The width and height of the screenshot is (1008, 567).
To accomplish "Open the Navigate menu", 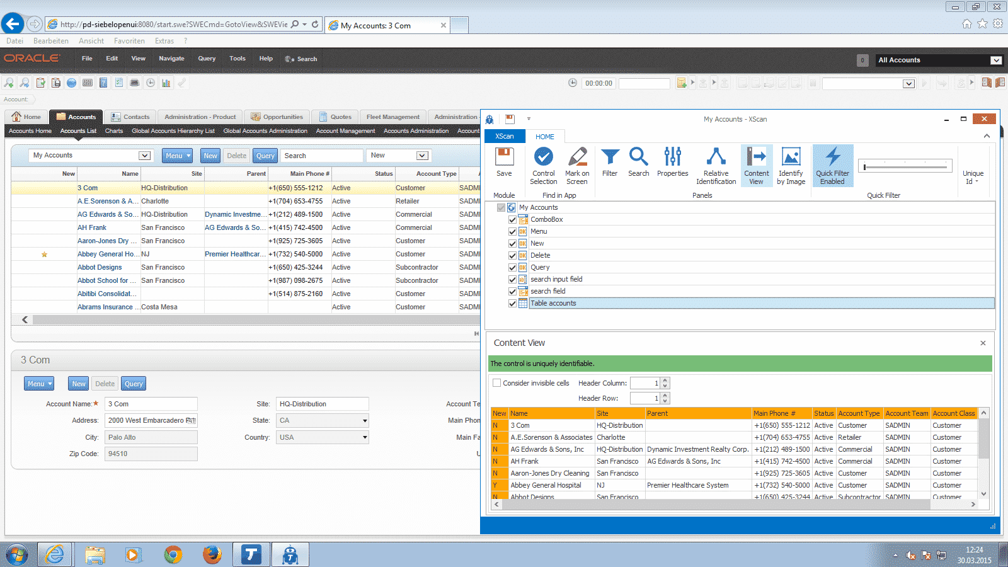I will click(171, 59).
